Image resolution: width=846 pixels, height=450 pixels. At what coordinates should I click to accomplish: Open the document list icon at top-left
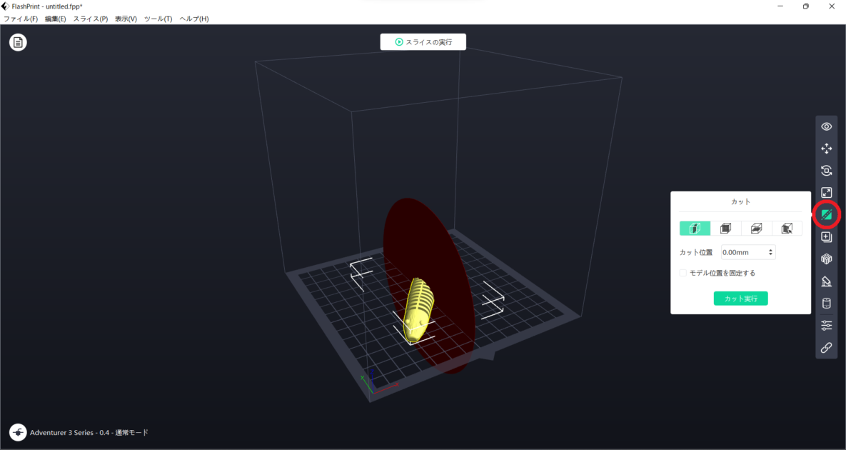click(18, 43)
